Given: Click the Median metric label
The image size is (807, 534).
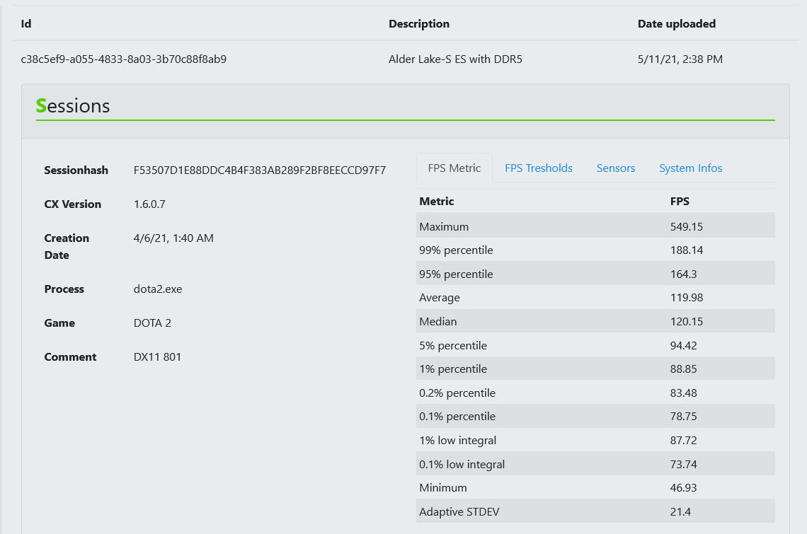Looking at the screenshot, I should [438, 322].
